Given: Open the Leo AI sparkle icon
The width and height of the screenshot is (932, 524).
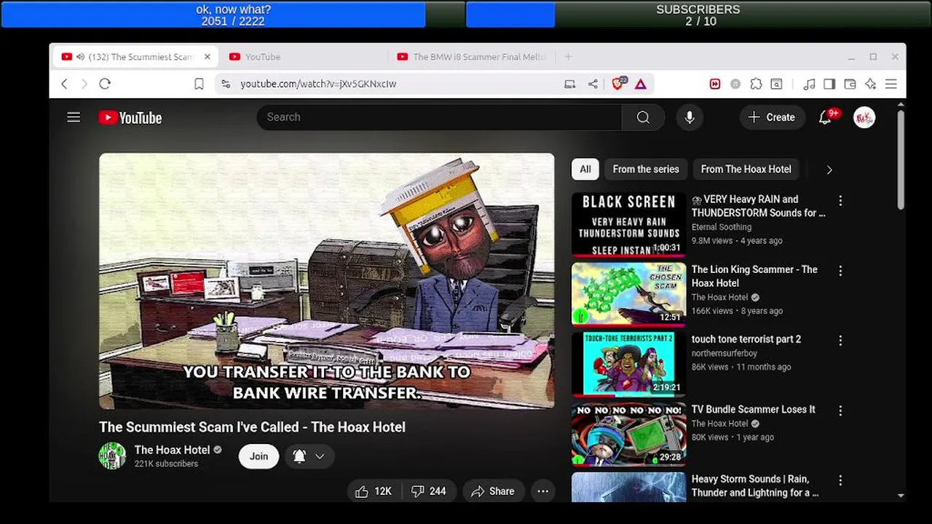Looking at the screenshot, I should 870,84.
